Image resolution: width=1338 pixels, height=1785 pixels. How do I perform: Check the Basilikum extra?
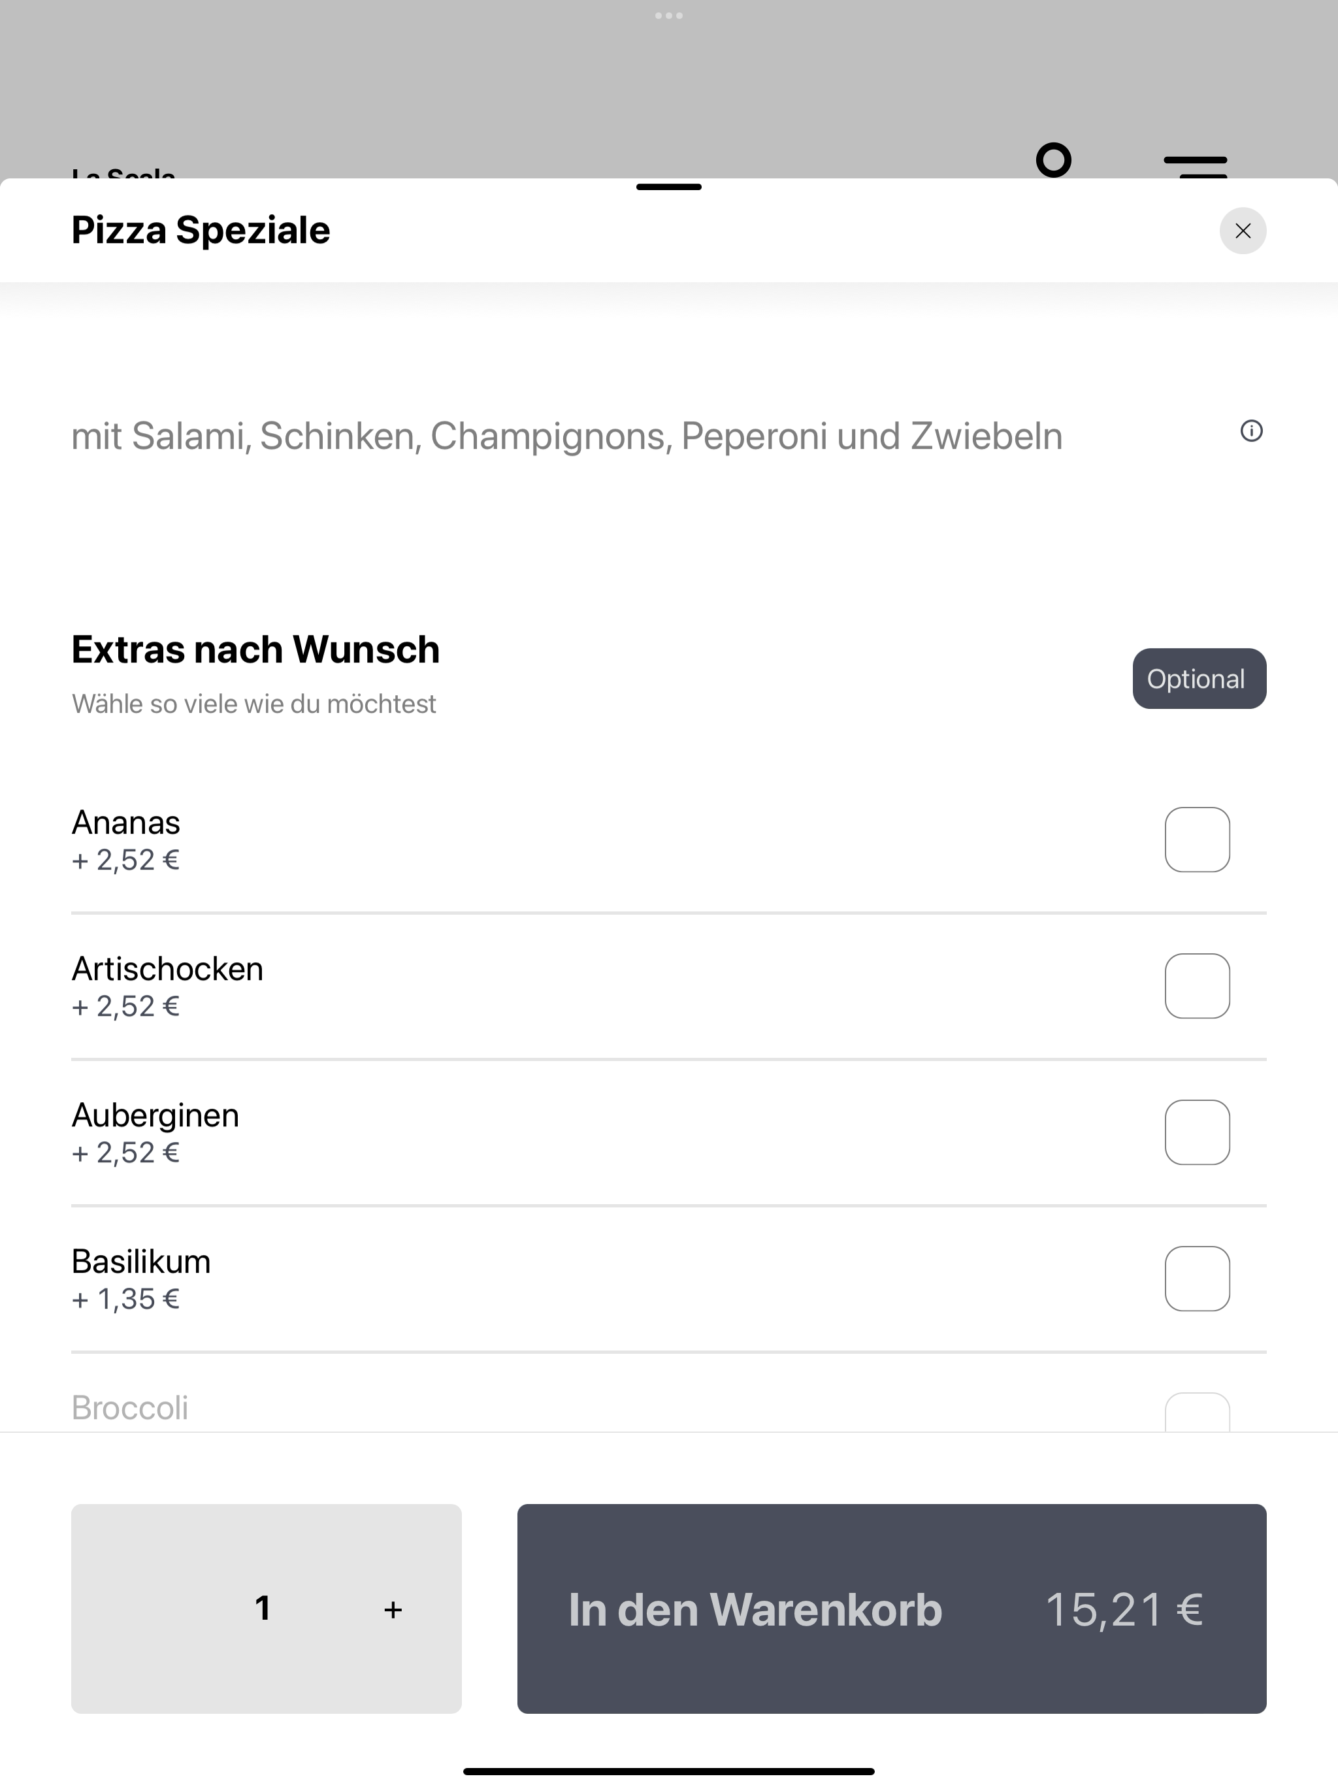pyautogui.click(x=1197, y=1279)
